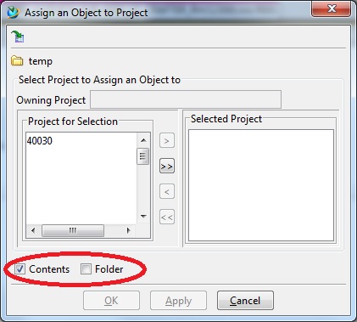Click the project list scroll-up arrow
357x322 pixels.
coord(143,140)
